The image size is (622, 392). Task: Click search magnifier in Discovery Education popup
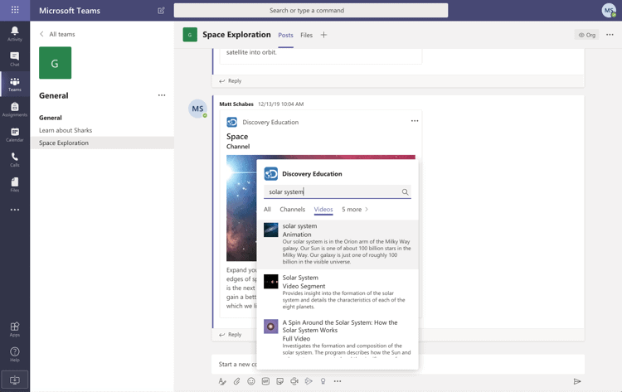coord(405,192)
